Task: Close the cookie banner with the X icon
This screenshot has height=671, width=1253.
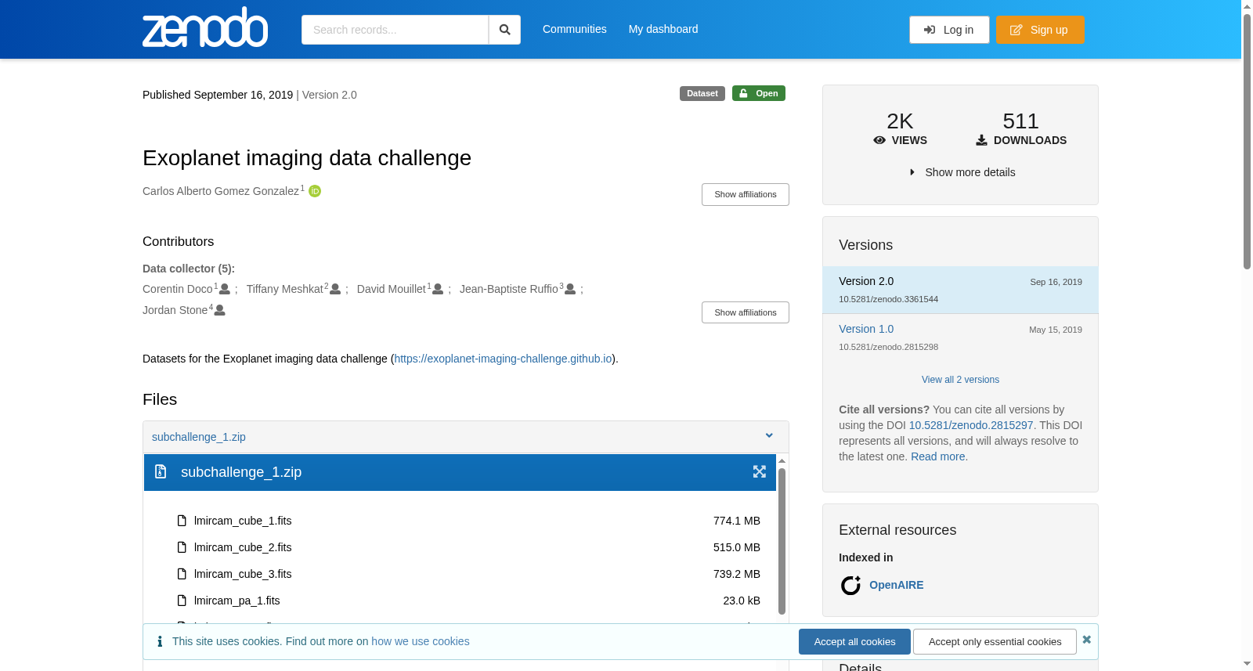Action: 1086,640
